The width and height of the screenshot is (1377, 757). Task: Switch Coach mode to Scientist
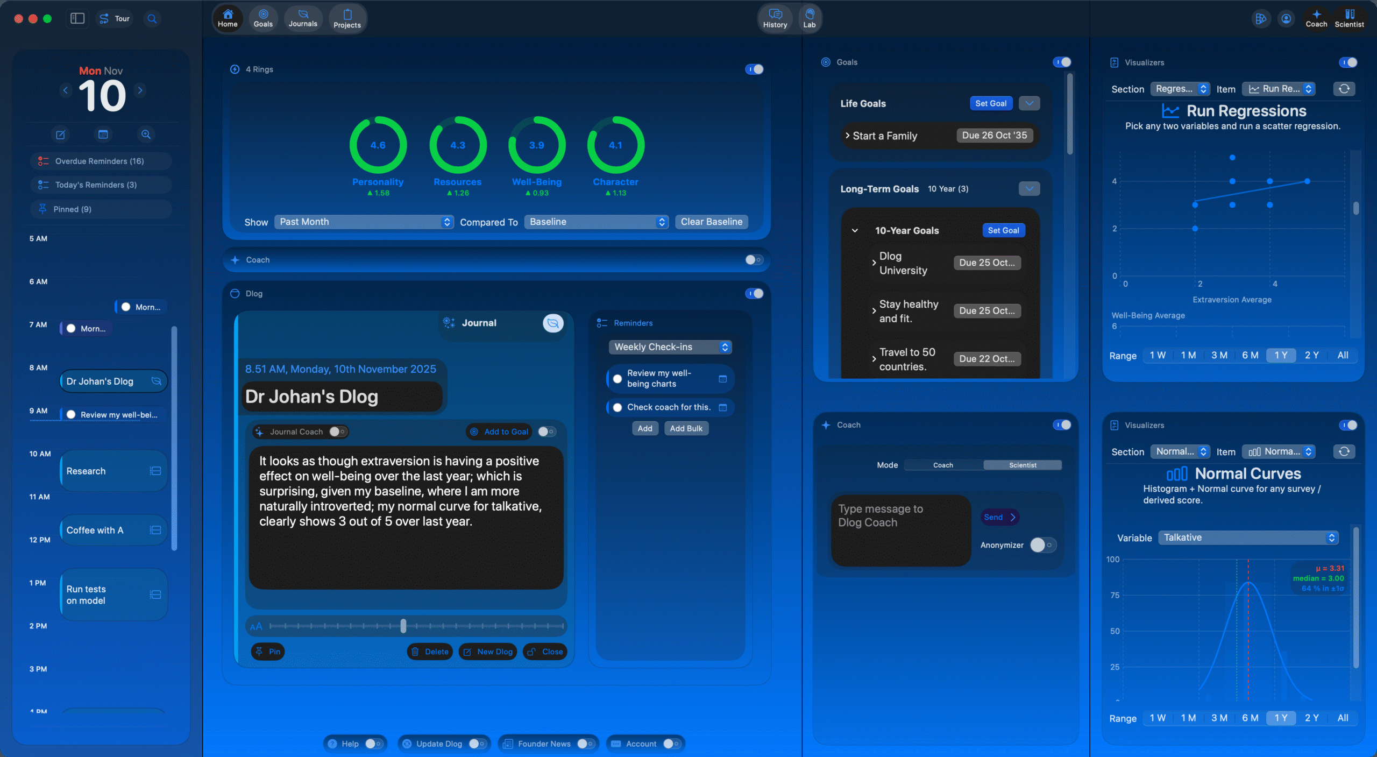coord(1022,465)
